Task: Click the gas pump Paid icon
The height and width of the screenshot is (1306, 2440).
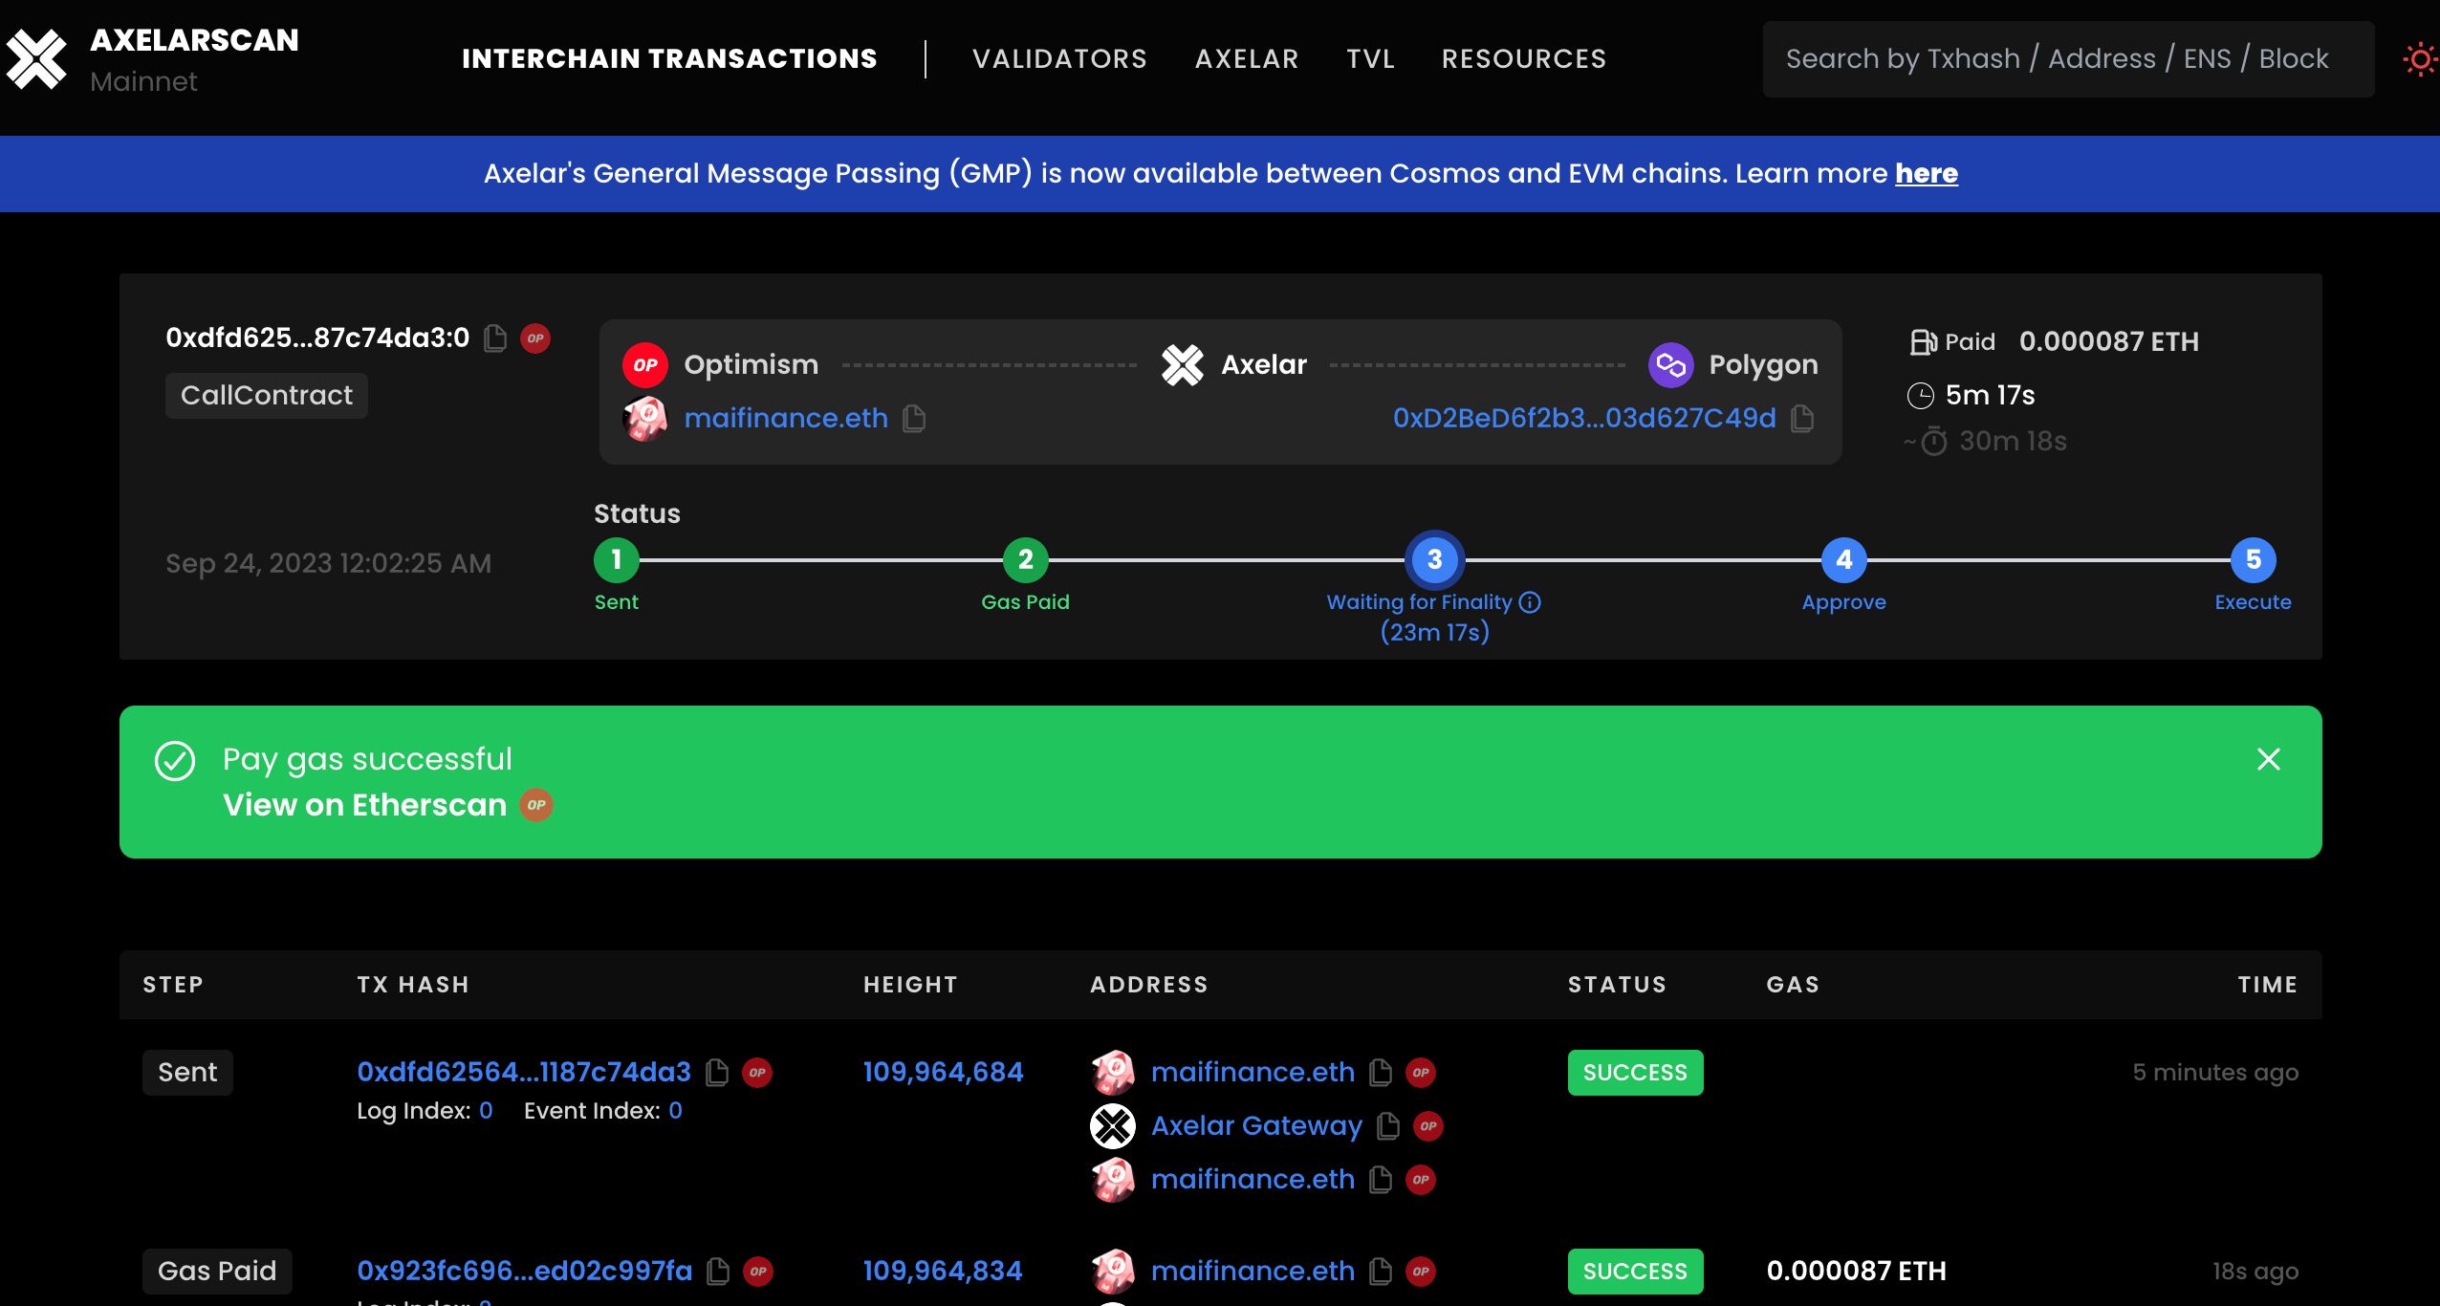Action: click(1923, 342)
